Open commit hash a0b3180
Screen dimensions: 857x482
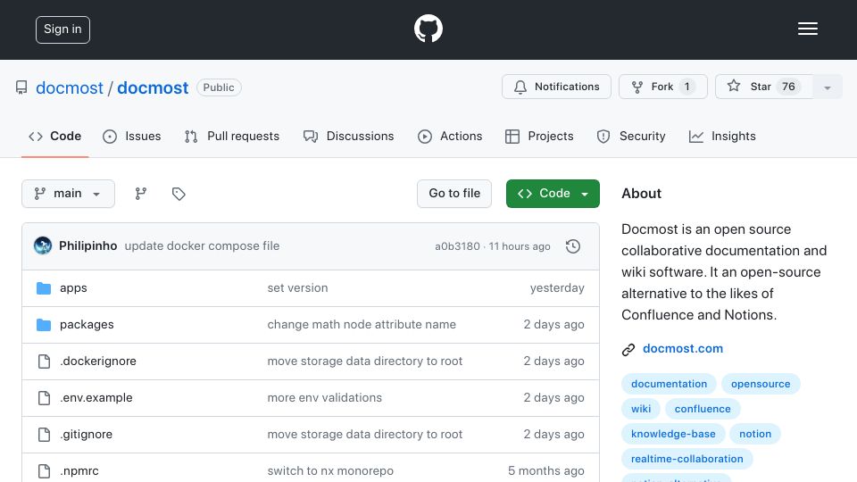tap(457, 246)
